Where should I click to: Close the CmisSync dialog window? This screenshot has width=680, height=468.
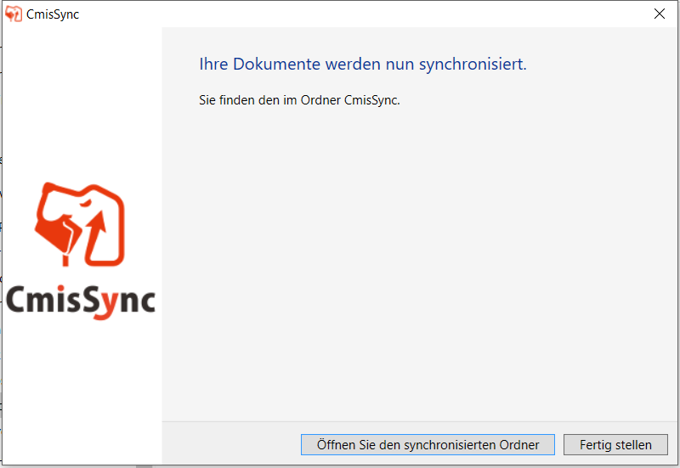[660, 14]
